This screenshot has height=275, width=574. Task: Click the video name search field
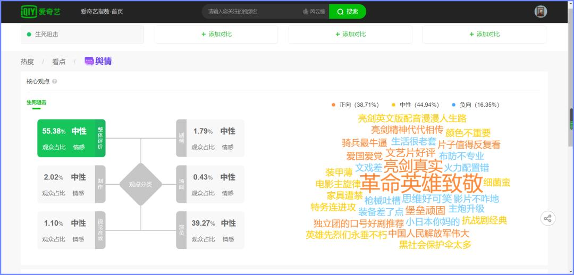click(x=252, y=12)
